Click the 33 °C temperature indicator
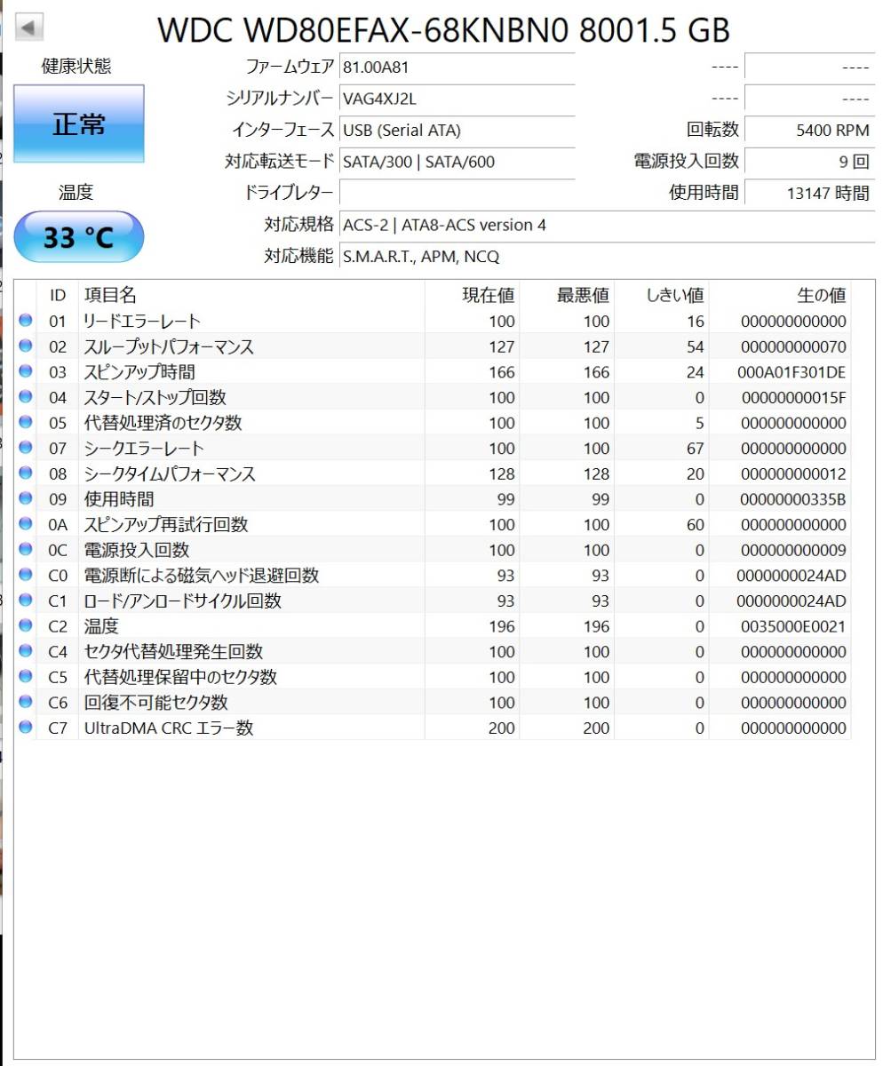Screen dimensions: 883x1066 (78, 237)
